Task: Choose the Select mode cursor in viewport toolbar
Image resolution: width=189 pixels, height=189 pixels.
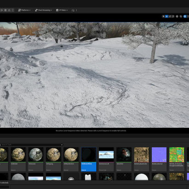Action: tap(163, 17)
